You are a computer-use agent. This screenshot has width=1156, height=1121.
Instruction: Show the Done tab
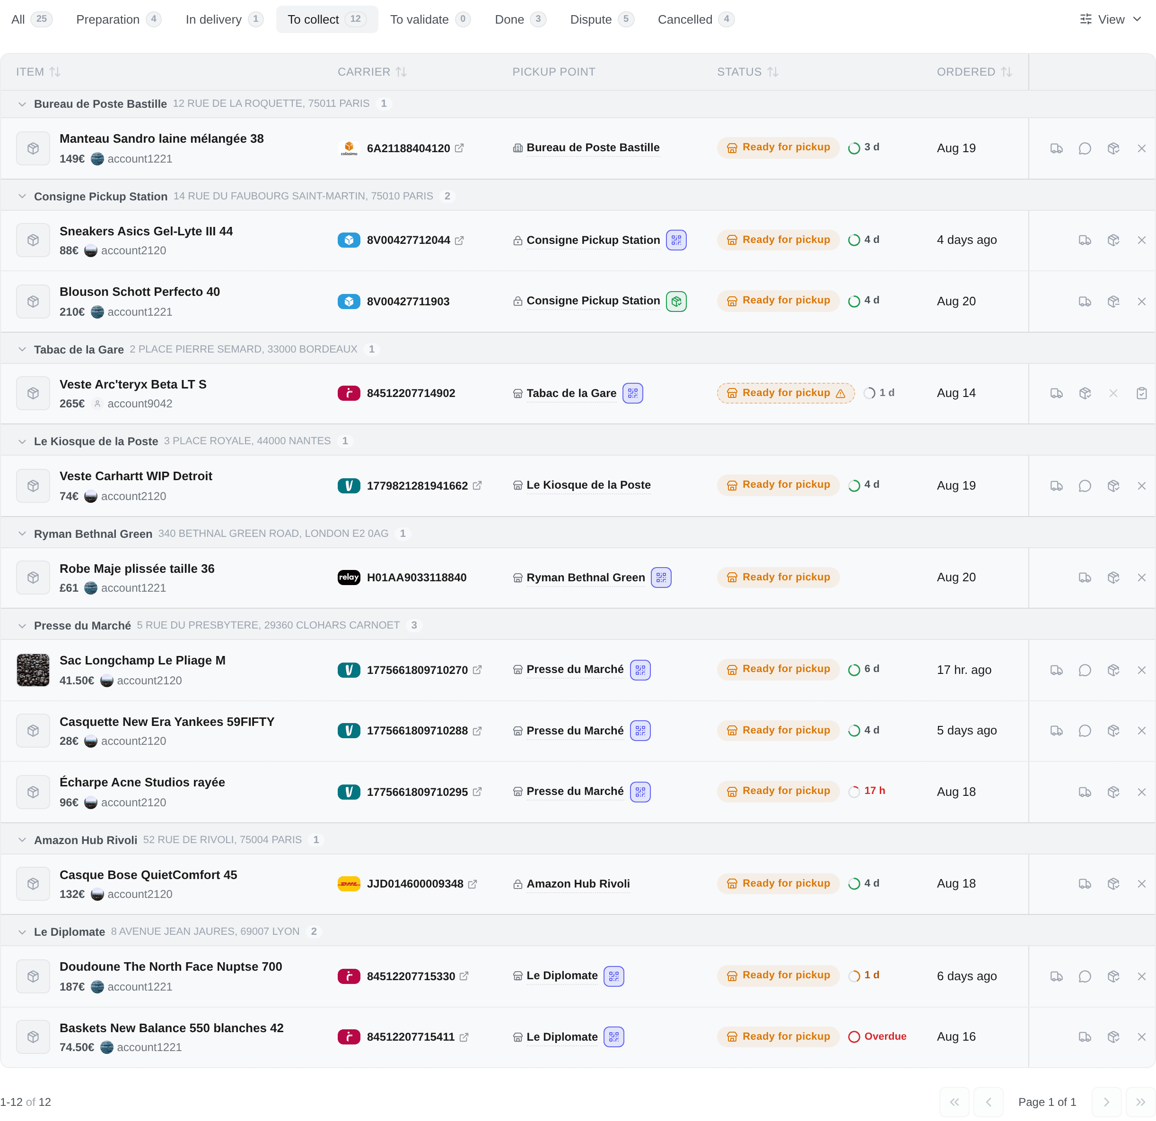pyautogui.click(x=520, y=19)
